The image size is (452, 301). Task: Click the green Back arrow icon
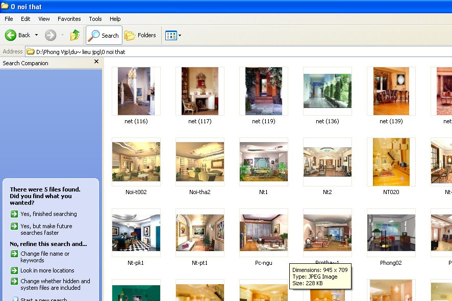pyautogui.click(x=11, y=35)
